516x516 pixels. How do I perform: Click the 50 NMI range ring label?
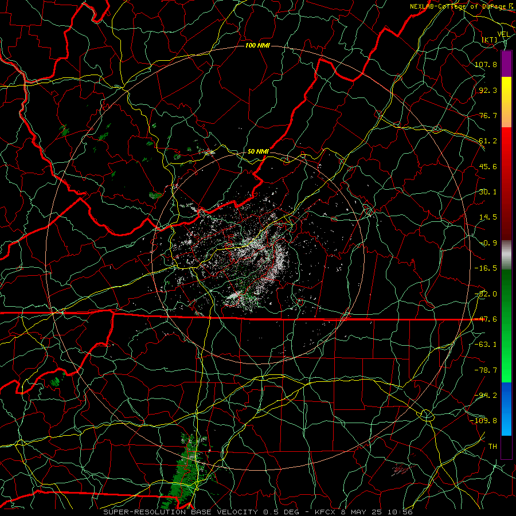258,151
